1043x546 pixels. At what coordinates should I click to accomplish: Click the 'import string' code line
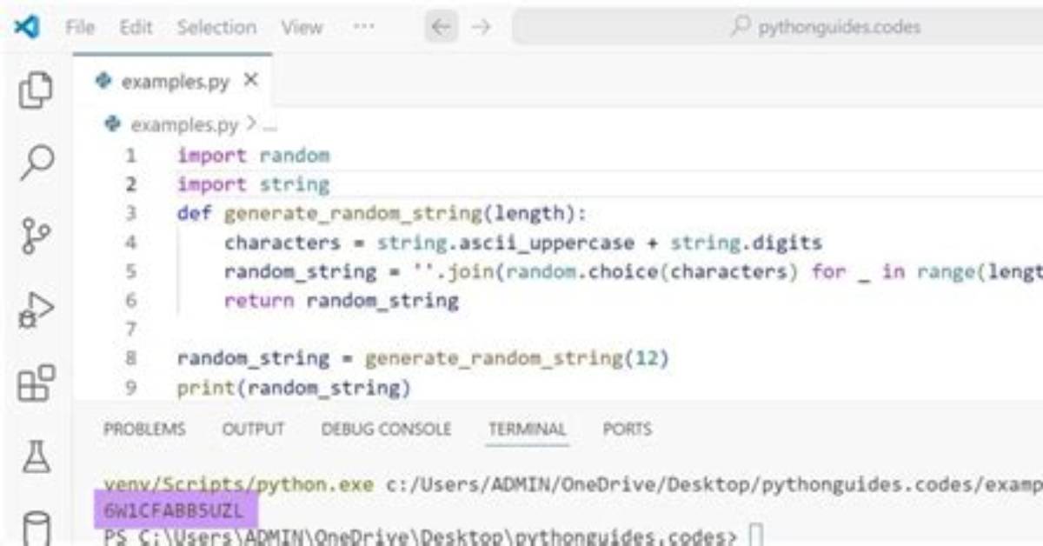[253, 184]
